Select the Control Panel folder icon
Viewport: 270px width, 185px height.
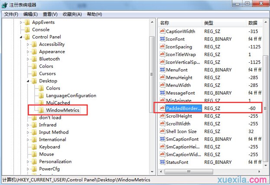pyautogui.click(x=27, y=37)
